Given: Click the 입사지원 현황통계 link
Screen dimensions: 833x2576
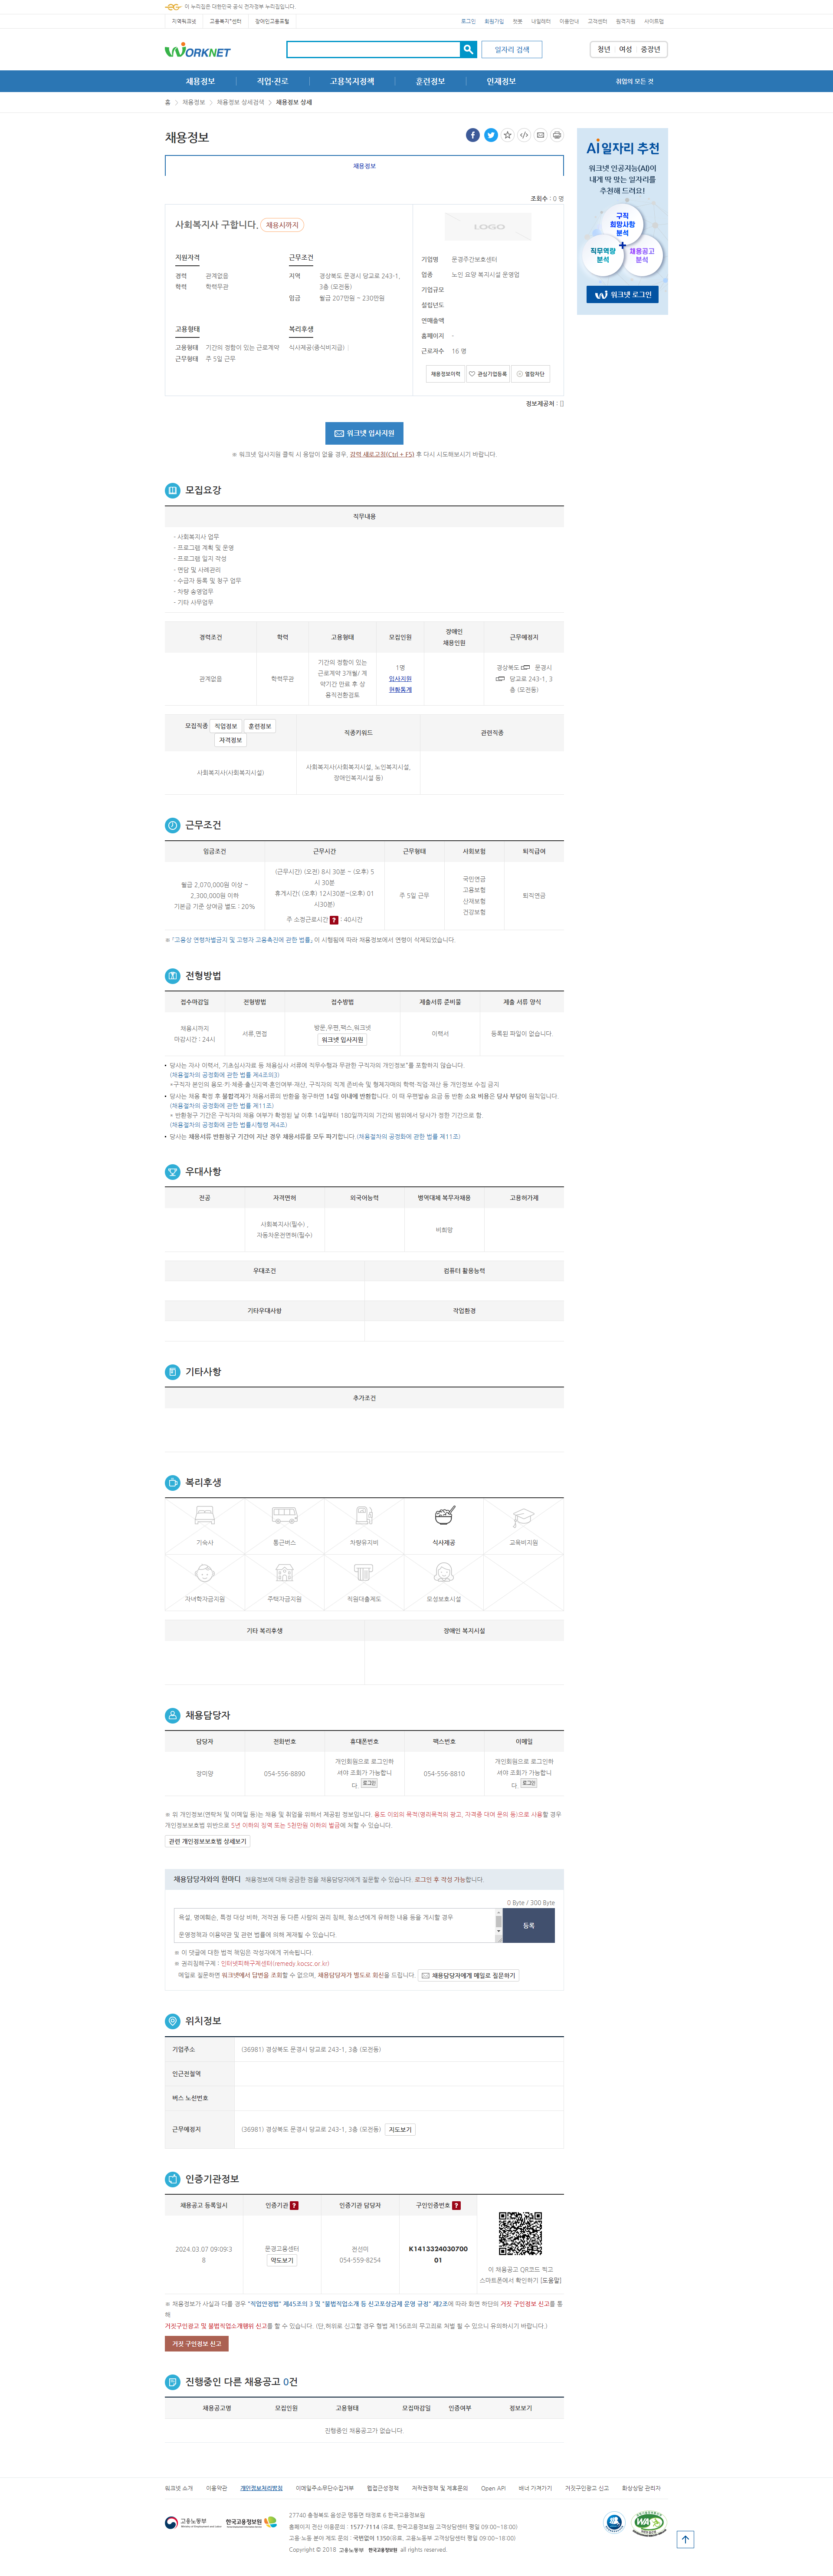Looking at the screenshot, I should tap(400, 684).
